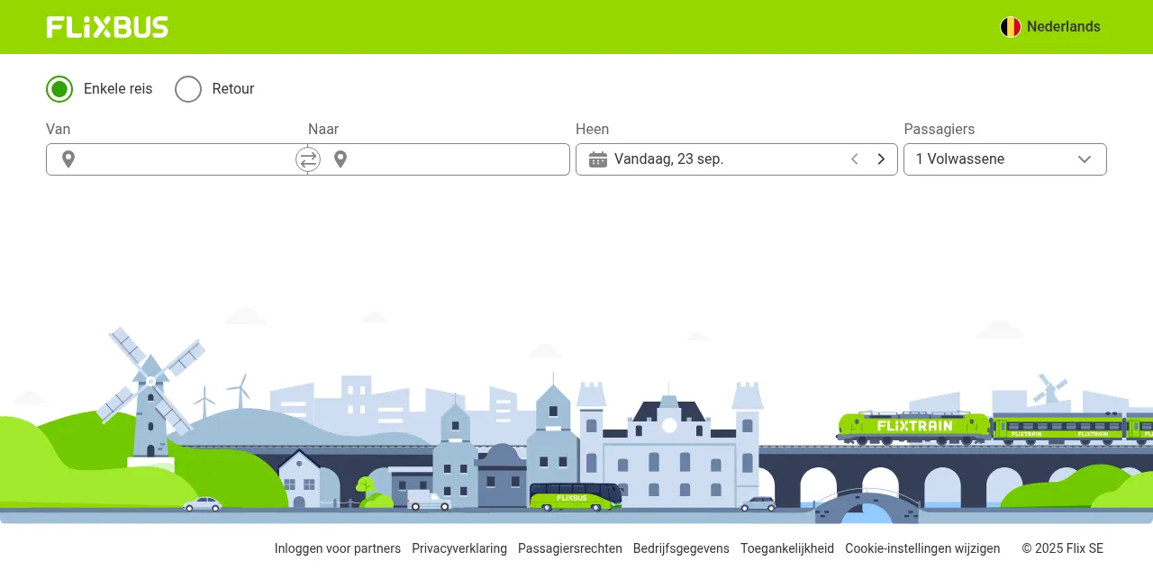The height and width of the screenshot is (570, 1153).
Task: Click the location pin in the Van field
Action: [x=68, y=159]
